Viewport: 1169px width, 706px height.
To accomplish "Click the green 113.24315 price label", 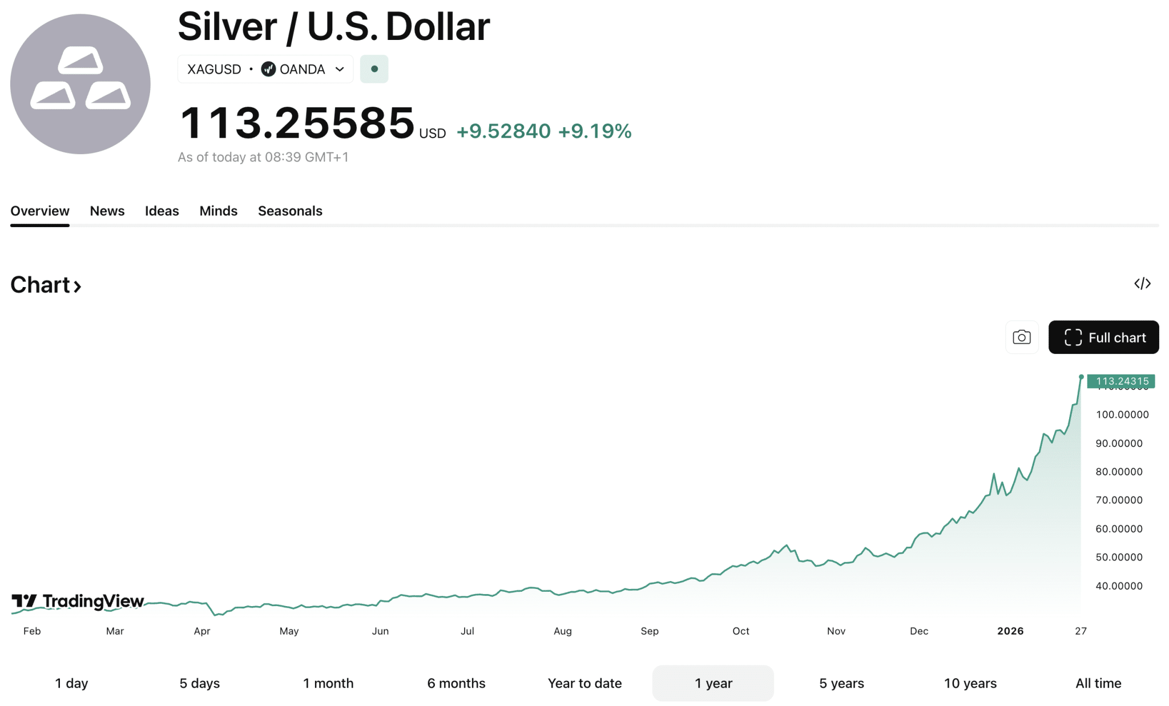I will click(x=1120, y=381).
